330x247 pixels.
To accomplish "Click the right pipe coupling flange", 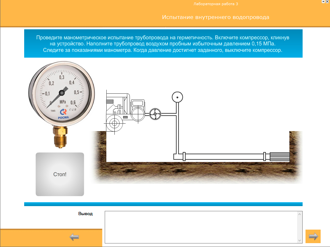I will click(265, 157).
